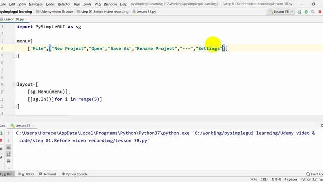Close the Lesson 38 run tab

(x=33, y=126)
